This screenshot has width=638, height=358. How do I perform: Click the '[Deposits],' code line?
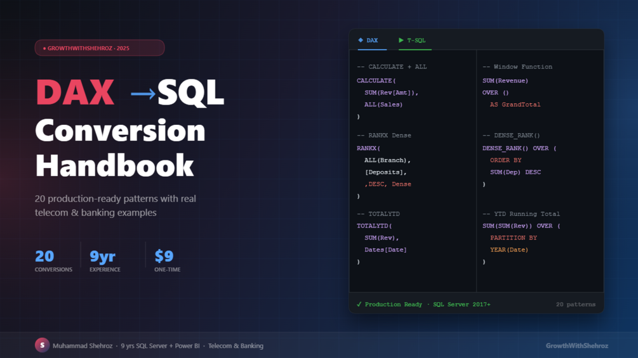[x=386, y=172]
